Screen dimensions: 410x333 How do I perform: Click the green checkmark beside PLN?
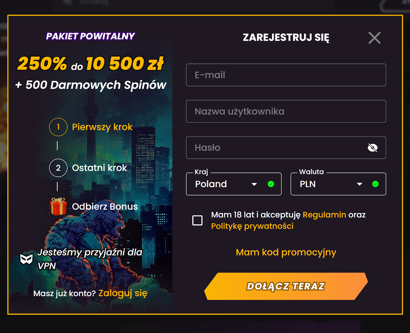click(x=375, y=184)
